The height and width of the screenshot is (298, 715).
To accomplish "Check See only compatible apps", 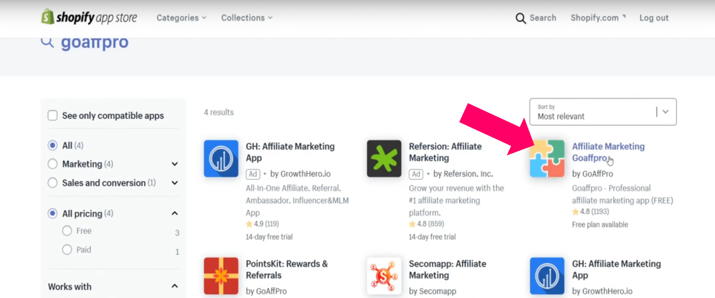I will (53, 115).
